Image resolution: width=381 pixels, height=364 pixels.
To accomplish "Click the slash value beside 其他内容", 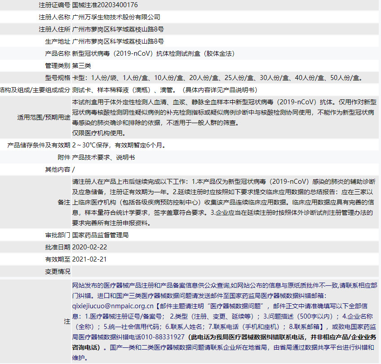I will tap(73, 169).
